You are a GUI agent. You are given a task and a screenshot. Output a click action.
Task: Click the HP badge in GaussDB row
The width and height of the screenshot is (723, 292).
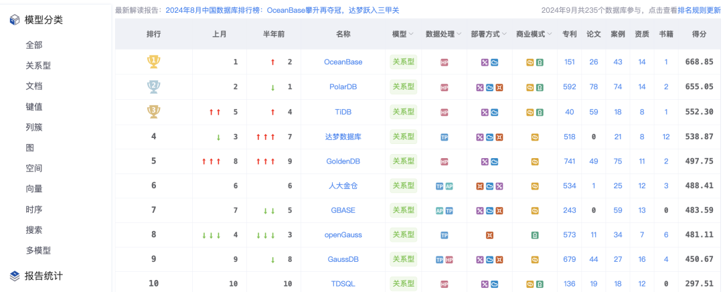coord(449,260)
